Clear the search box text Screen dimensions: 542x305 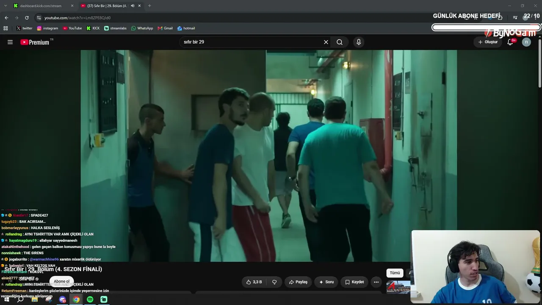[326, 42]
